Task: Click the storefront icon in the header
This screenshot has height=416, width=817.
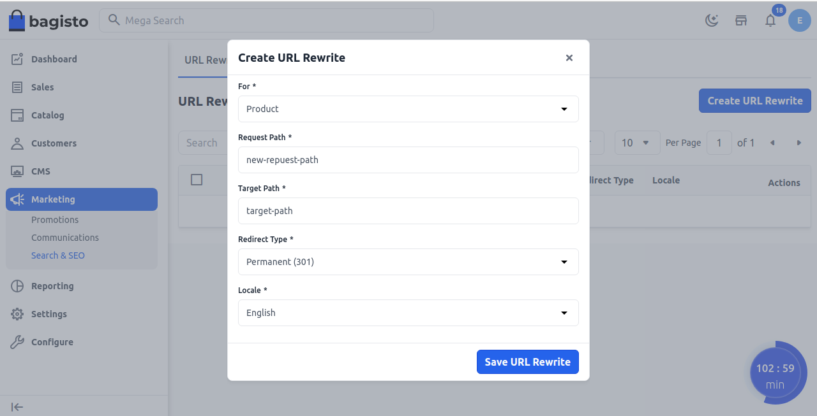Action: (740, 20)
